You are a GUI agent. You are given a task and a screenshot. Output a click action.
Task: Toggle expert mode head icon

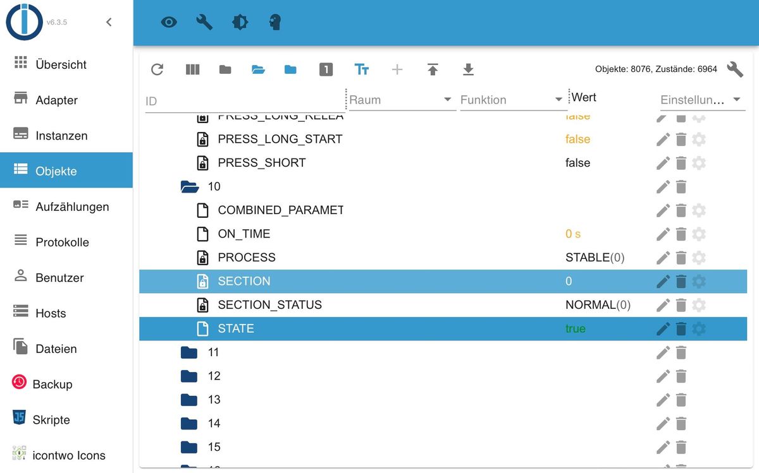[x=275, y=23]
